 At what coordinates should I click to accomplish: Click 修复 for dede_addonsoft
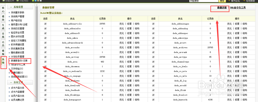click(129, 33)
